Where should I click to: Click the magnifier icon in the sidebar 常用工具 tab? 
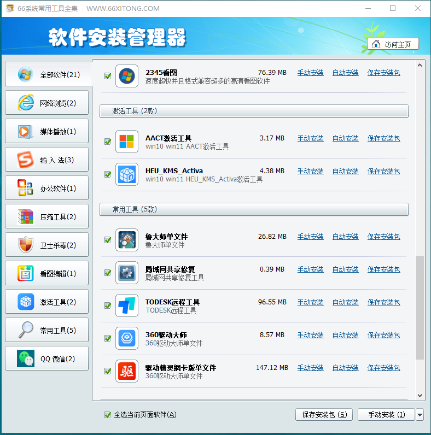coord(26,330)
